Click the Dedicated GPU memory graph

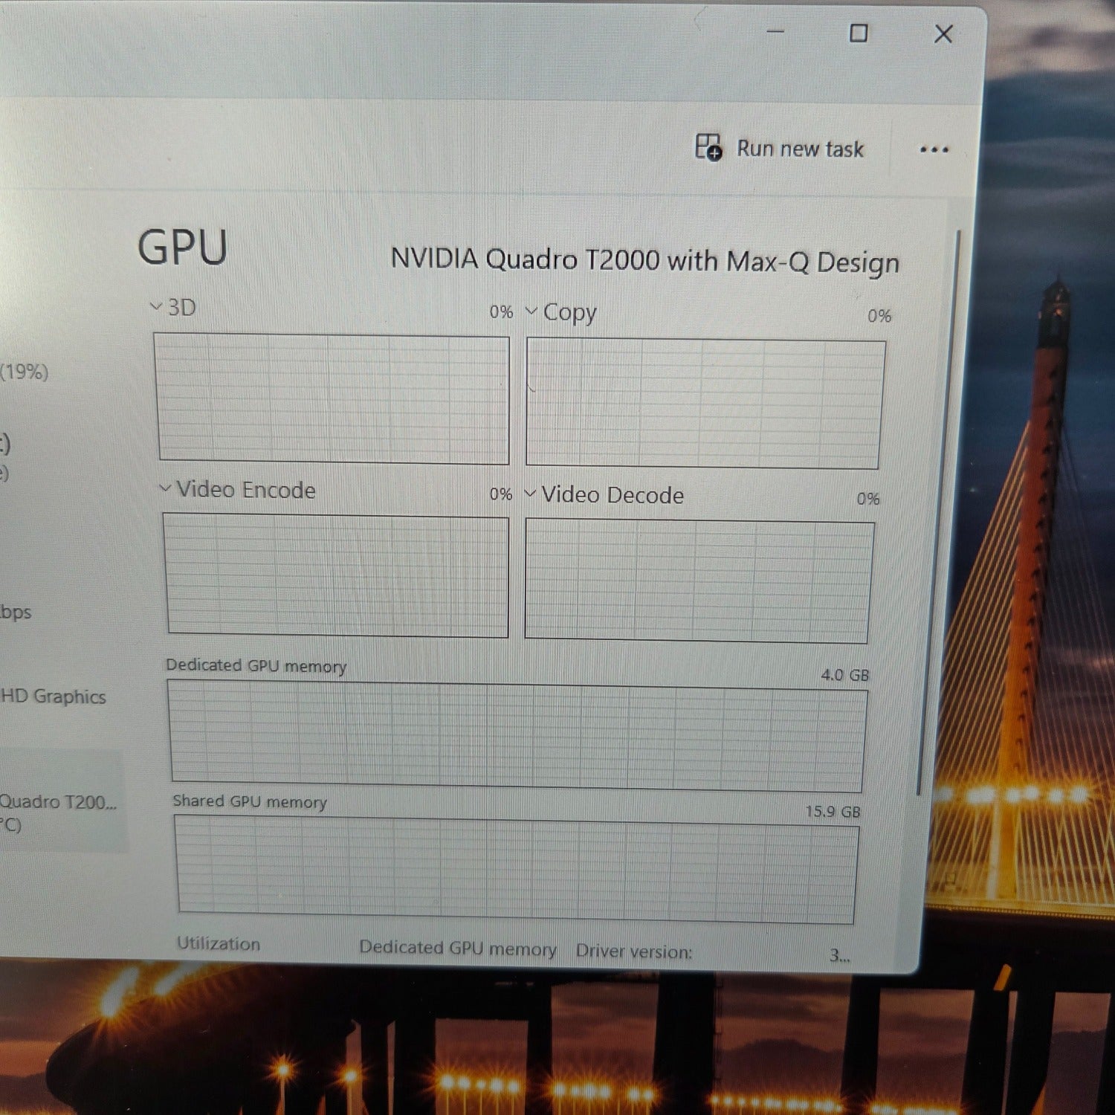(517, 736)
